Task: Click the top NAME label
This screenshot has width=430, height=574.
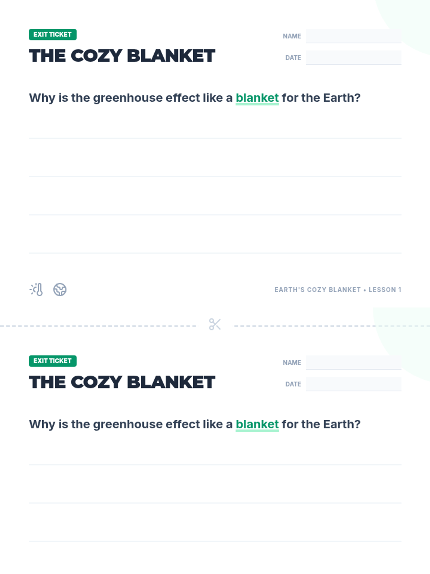Action: (x=292, y=36)
